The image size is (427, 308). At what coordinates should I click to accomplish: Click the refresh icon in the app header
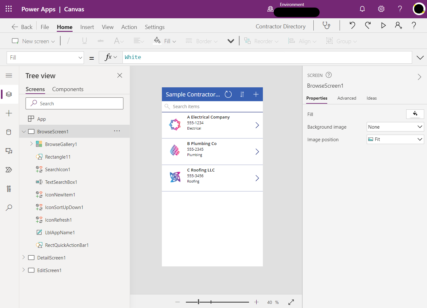[x=228, y=94]
